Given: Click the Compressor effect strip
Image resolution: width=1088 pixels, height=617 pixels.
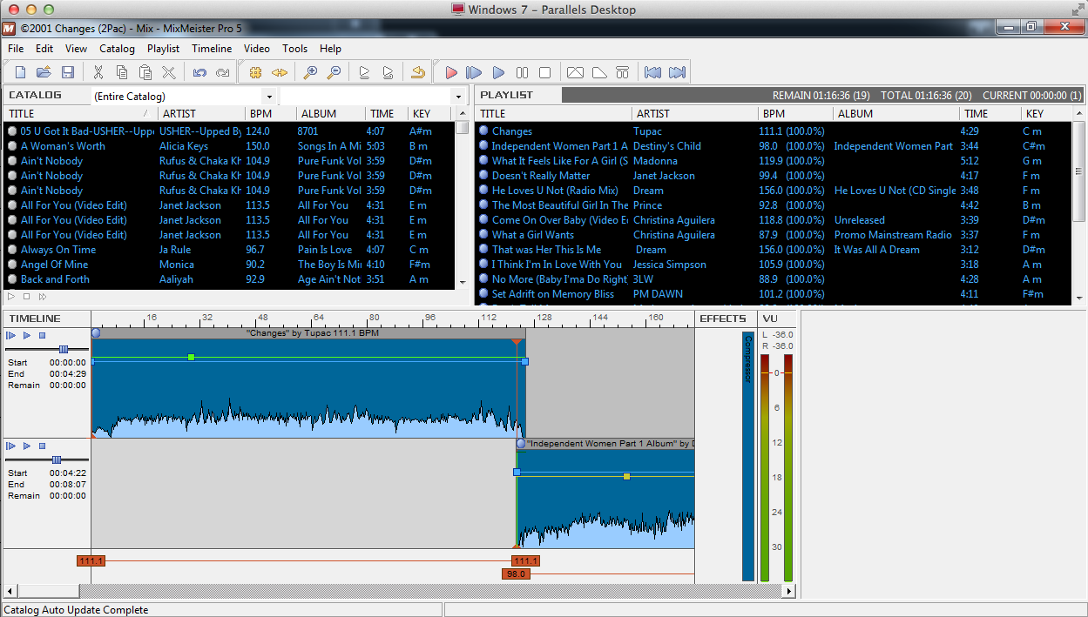Looking at the screenshot, I should 748,456.
